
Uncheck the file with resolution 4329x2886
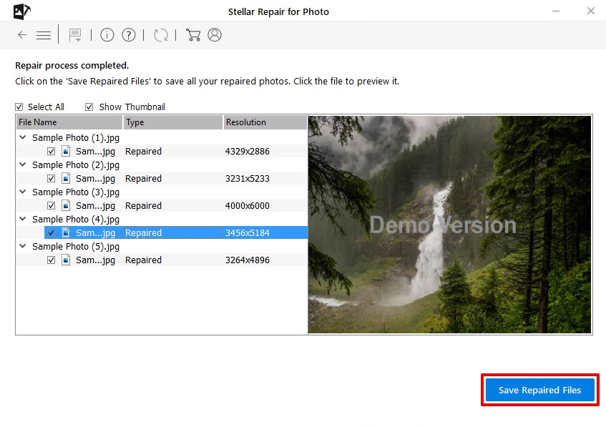(51, 152)
